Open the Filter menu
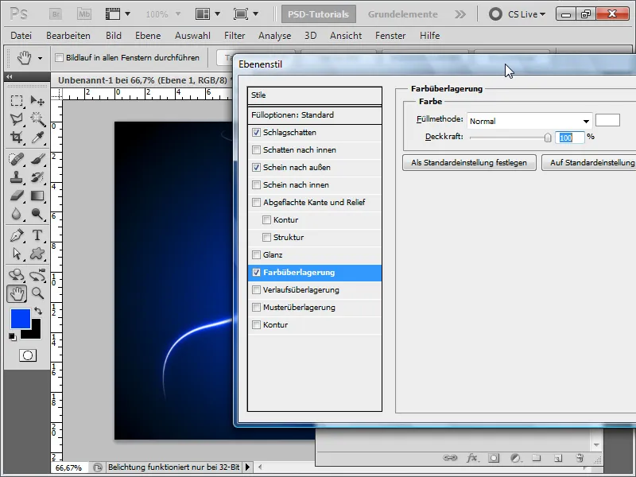The width and height of the screenshot is (636, 477). (235, 36)
